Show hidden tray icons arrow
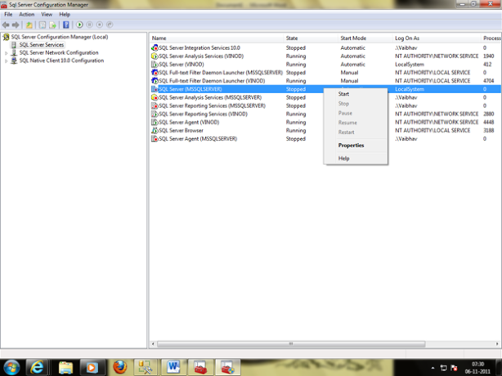Screen dimensions: 502x376 point(433,368)
